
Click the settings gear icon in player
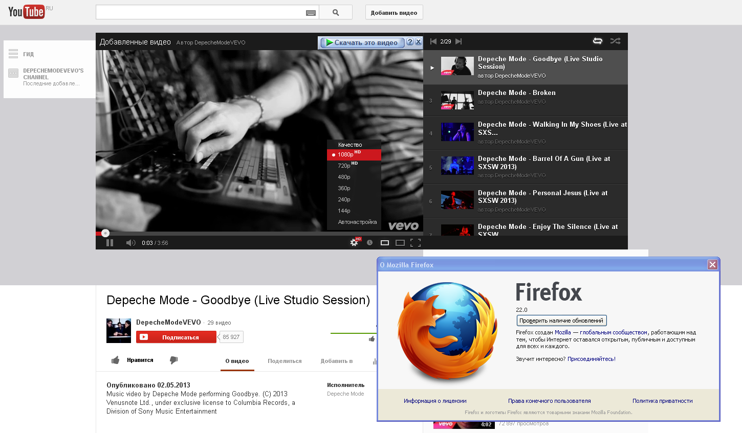(354, 243)
